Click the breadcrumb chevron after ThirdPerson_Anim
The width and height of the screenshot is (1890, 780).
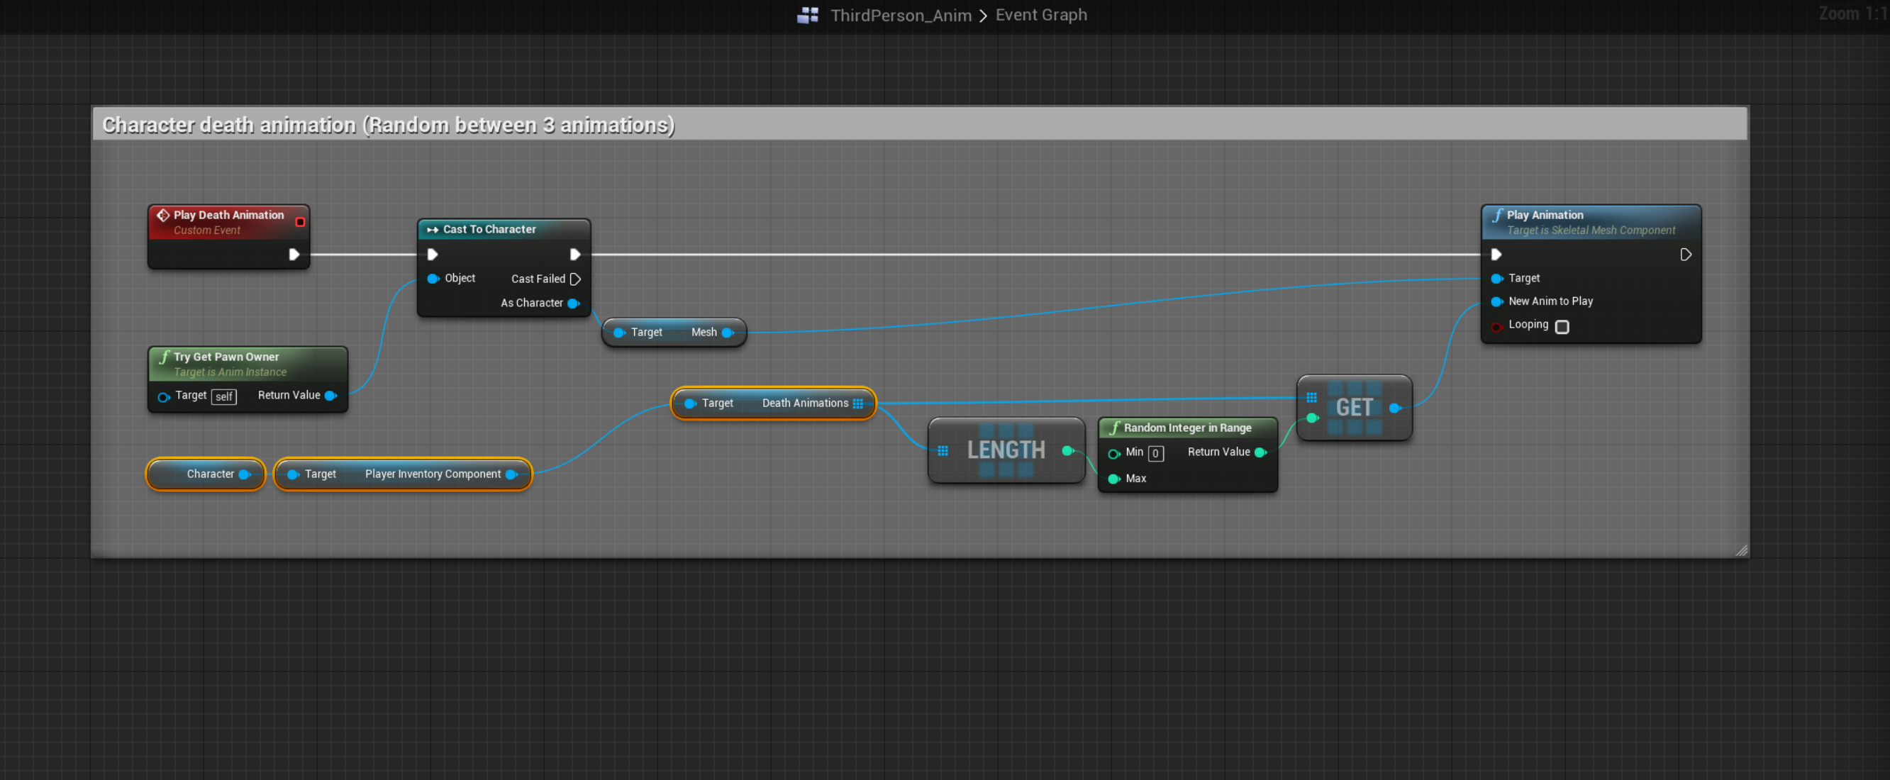[x=983, y=16]
